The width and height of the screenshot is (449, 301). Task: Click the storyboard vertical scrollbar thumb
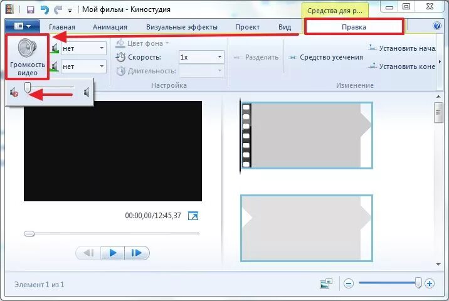pos(438,112)
